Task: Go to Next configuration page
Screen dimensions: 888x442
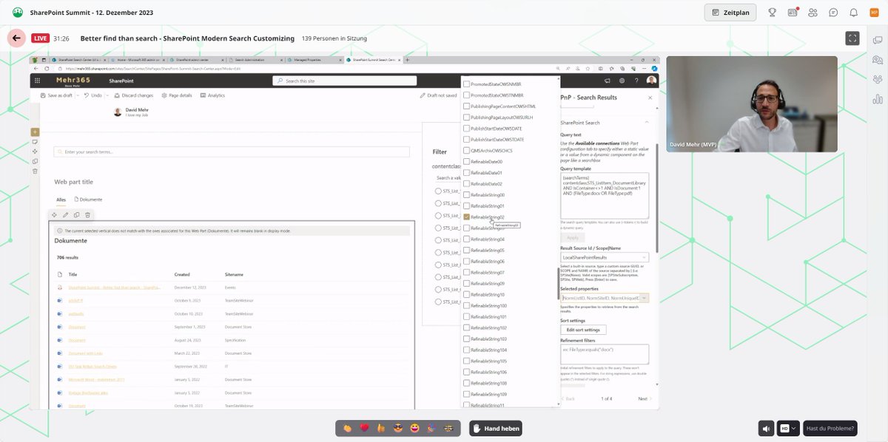Action: pos(645,398)
